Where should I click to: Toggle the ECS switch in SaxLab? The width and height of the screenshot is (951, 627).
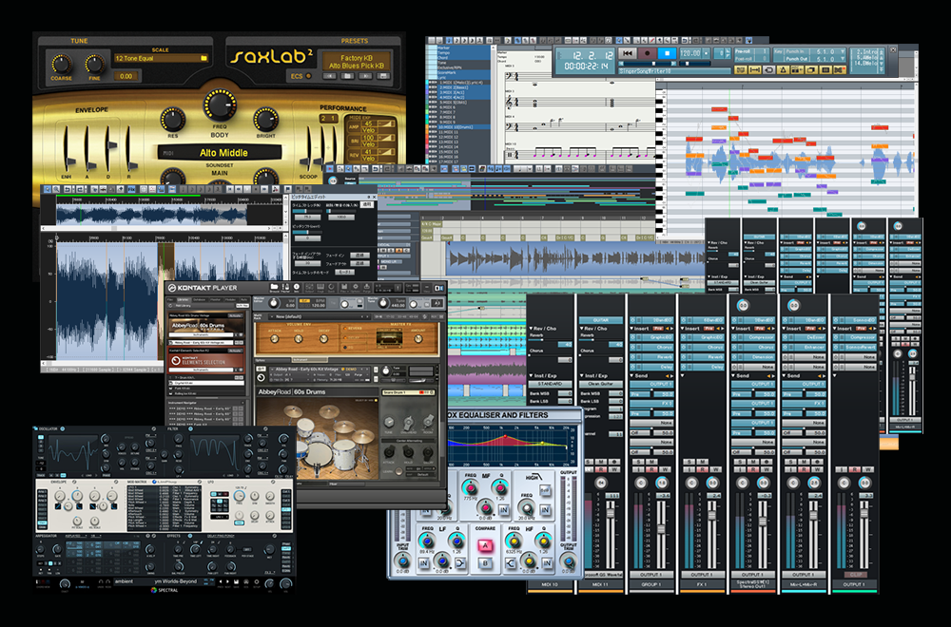tap(309, 76)
